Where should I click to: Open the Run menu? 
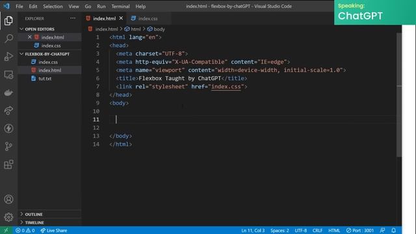(101, 6)
